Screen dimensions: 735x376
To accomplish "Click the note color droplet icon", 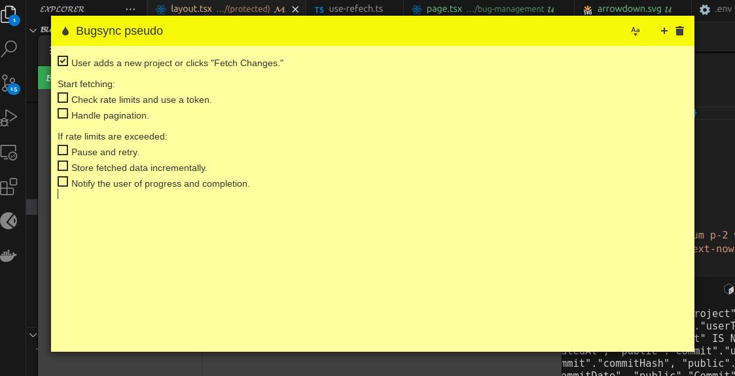I will pos(65,31).
